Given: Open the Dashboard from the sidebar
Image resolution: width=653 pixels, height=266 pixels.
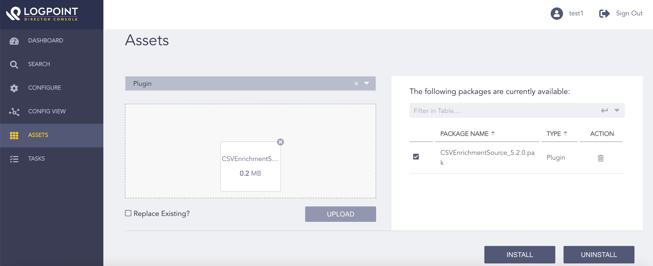Looking at the screenshot, I should (14, 40).
